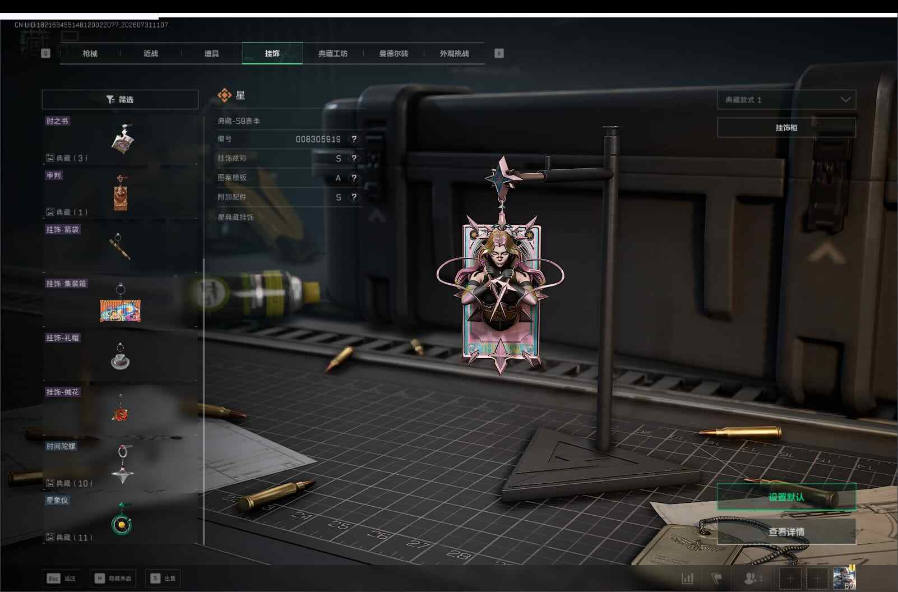The image size is (898, 592).
Task: Choose the 挂饰-集装箱 charm item
Action: [x=121, y=302]
